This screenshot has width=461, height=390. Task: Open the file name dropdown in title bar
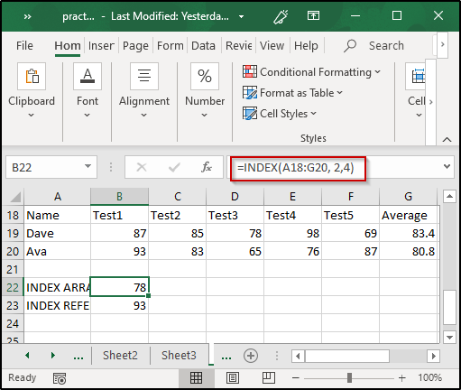point(241,17)
